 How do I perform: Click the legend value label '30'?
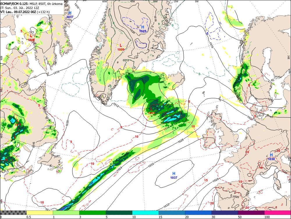pyautogui.click(x=213, y=217)
